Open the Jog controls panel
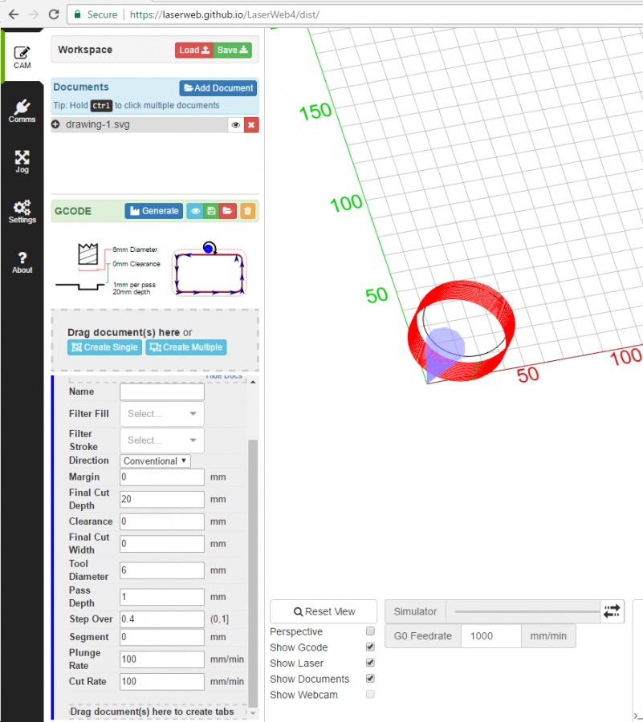The width and height of the screenshot is (643, 722). point(22,161)
